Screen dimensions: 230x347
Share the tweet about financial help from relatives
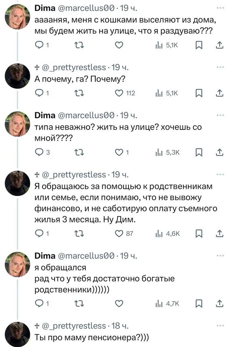219,234
